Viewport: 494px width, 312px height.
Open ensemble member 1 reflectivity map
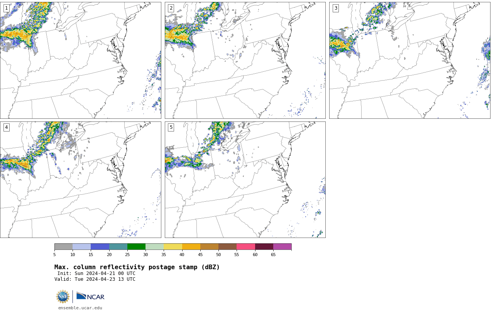80,60
